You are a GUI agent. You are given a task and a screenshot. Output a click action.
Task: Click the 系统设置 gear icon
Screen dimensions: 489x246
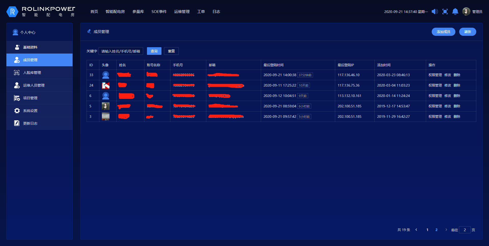[17, 111]
